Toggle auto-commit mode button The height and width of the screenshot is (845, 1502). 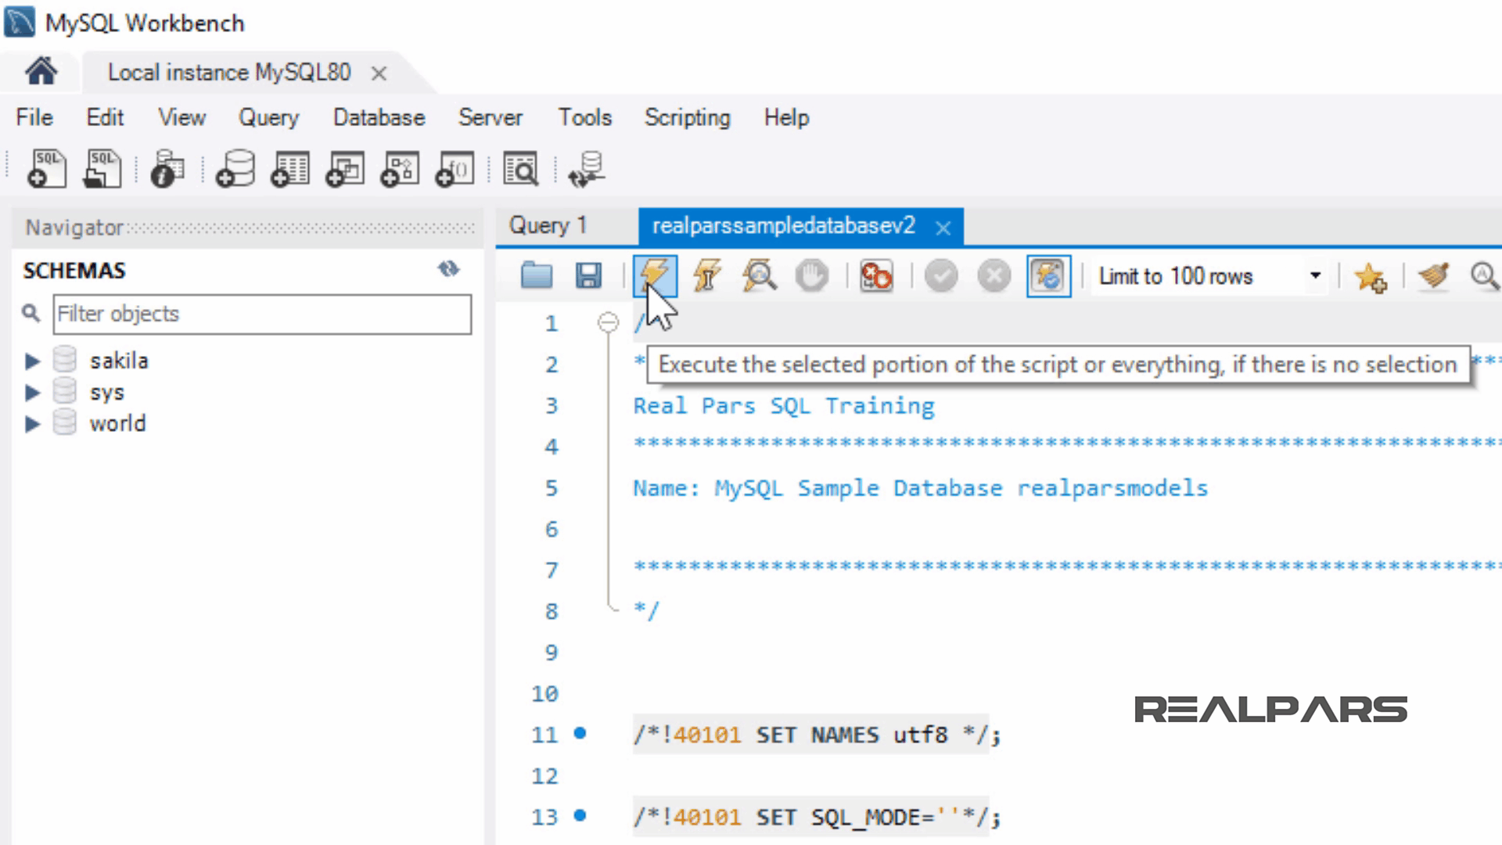pyautogui.click(x=1048, y=275)
